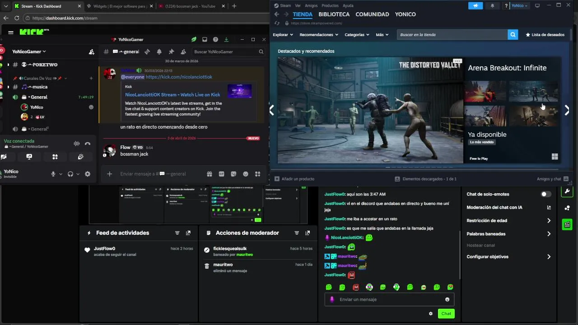This screenshot has height=325, width=578.
Task: Open Steam Amigos menu
Action: pos(311,5)
